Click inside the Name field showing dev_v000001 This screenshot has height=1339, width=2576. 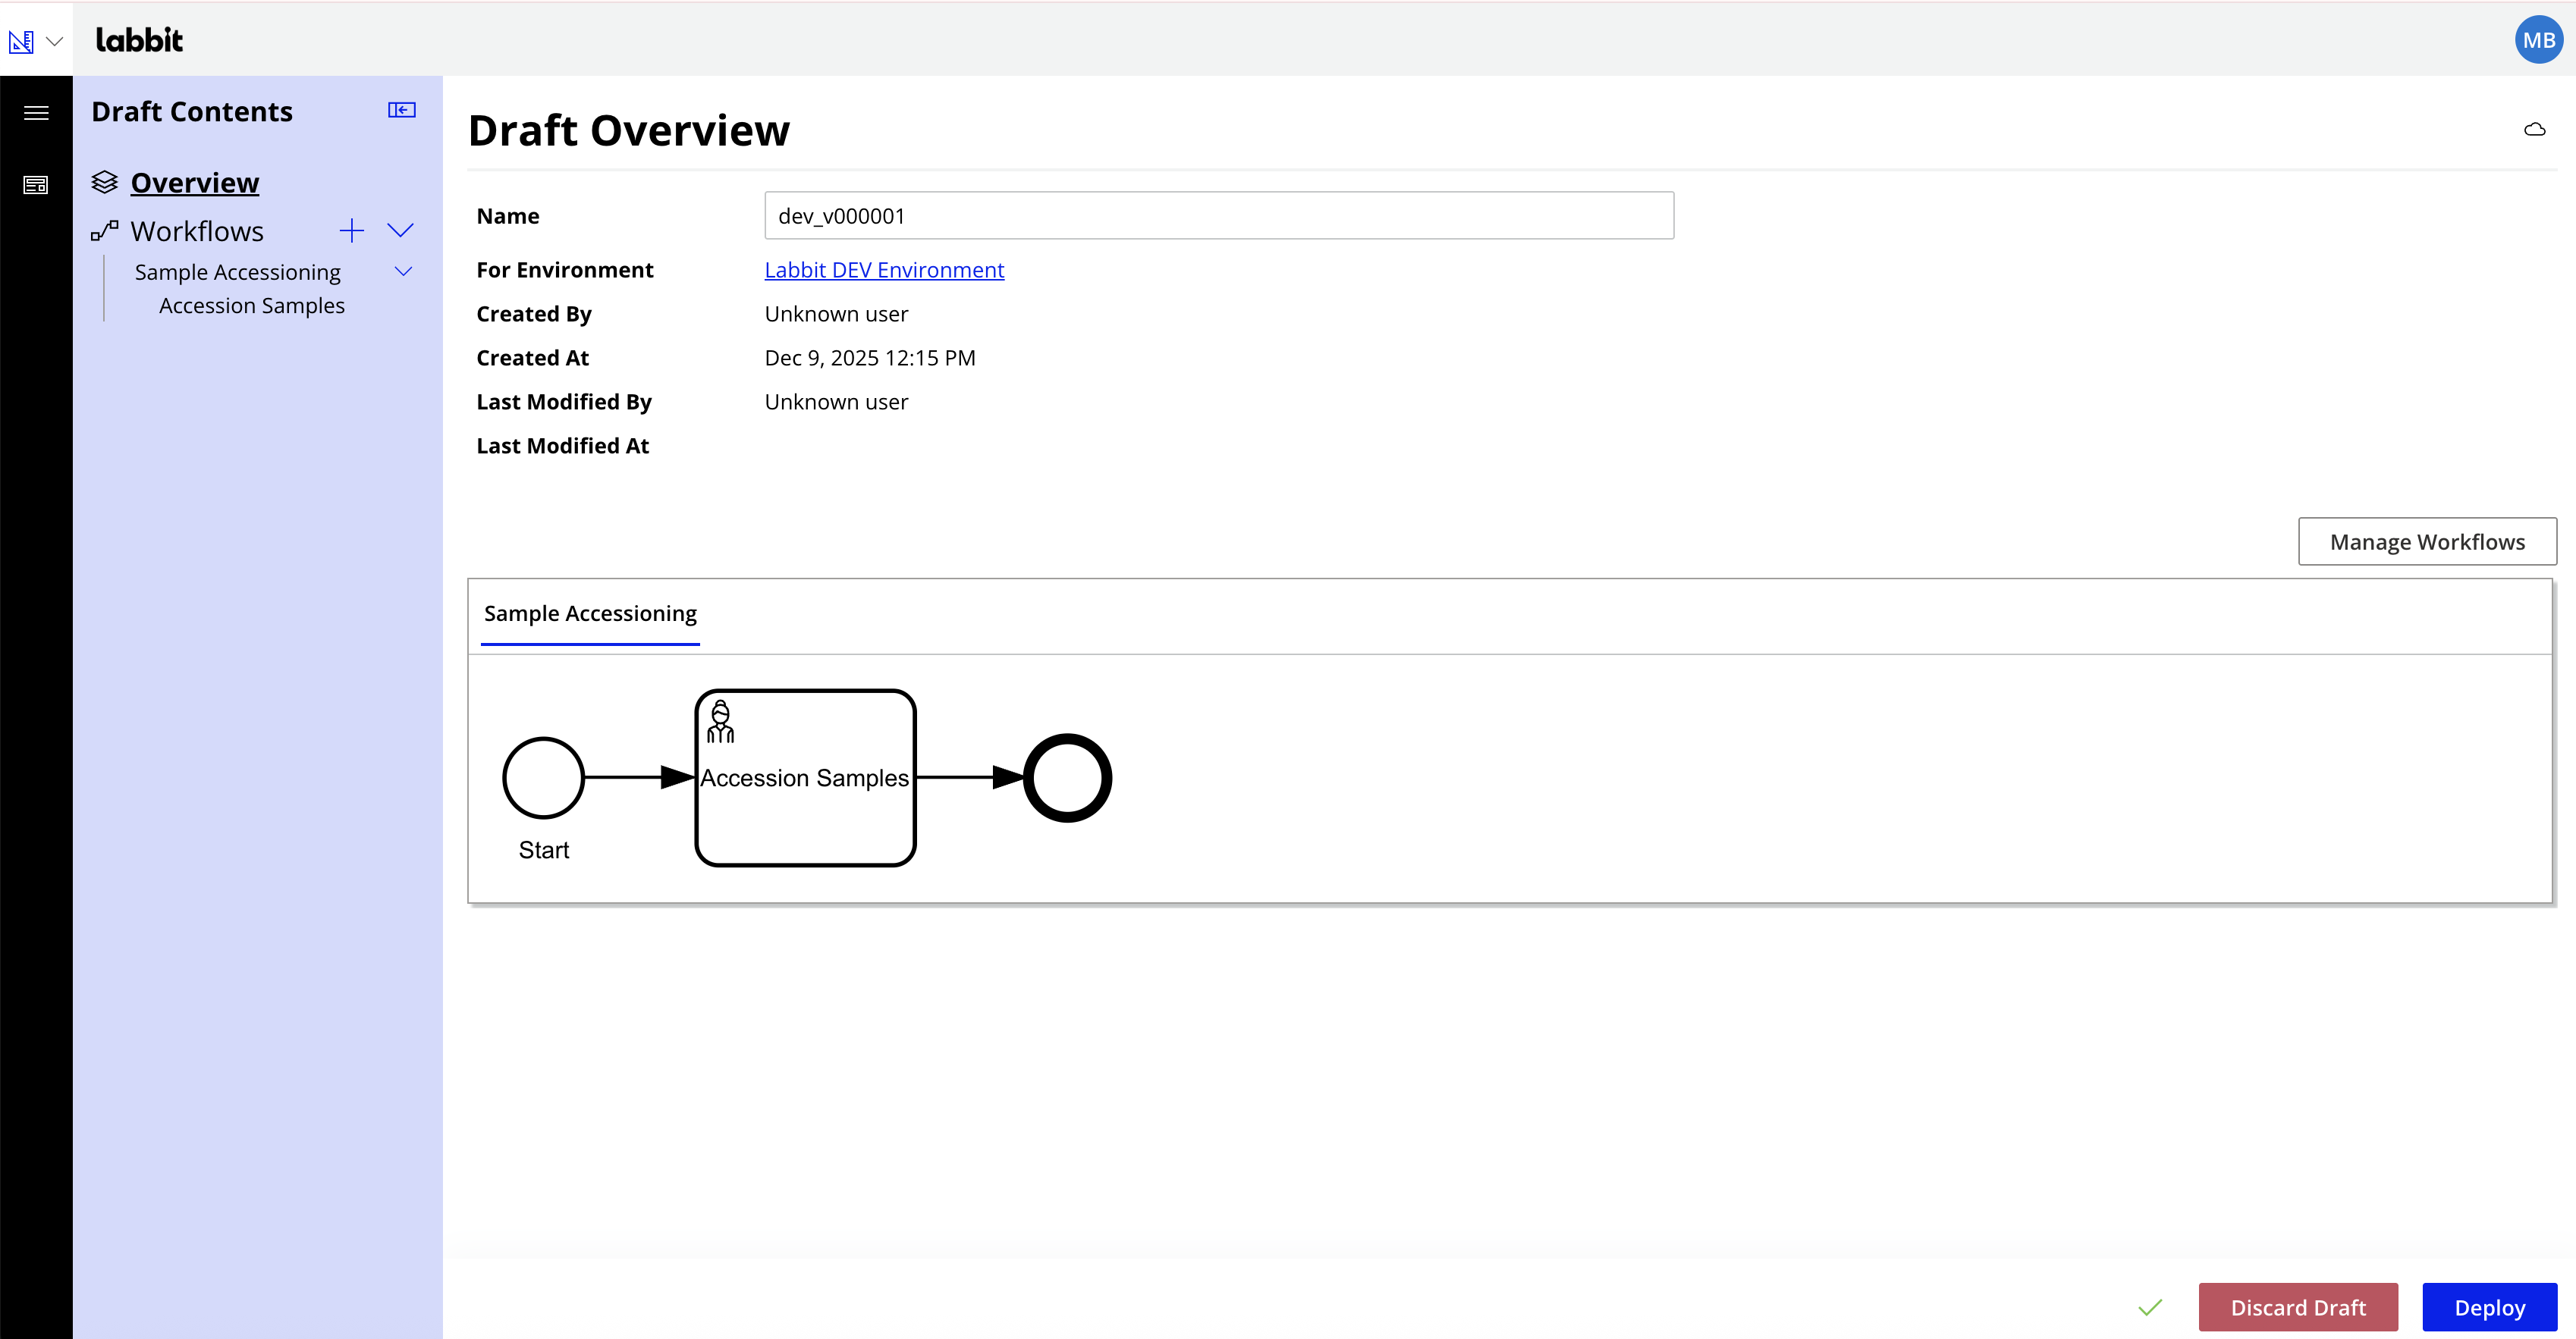click(x=1218, y=215)
